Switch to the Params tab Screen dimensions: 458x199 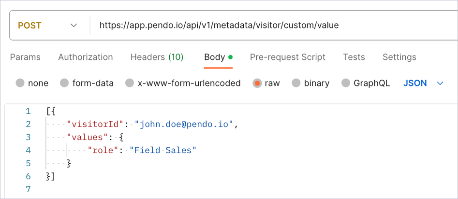[25, 57]
